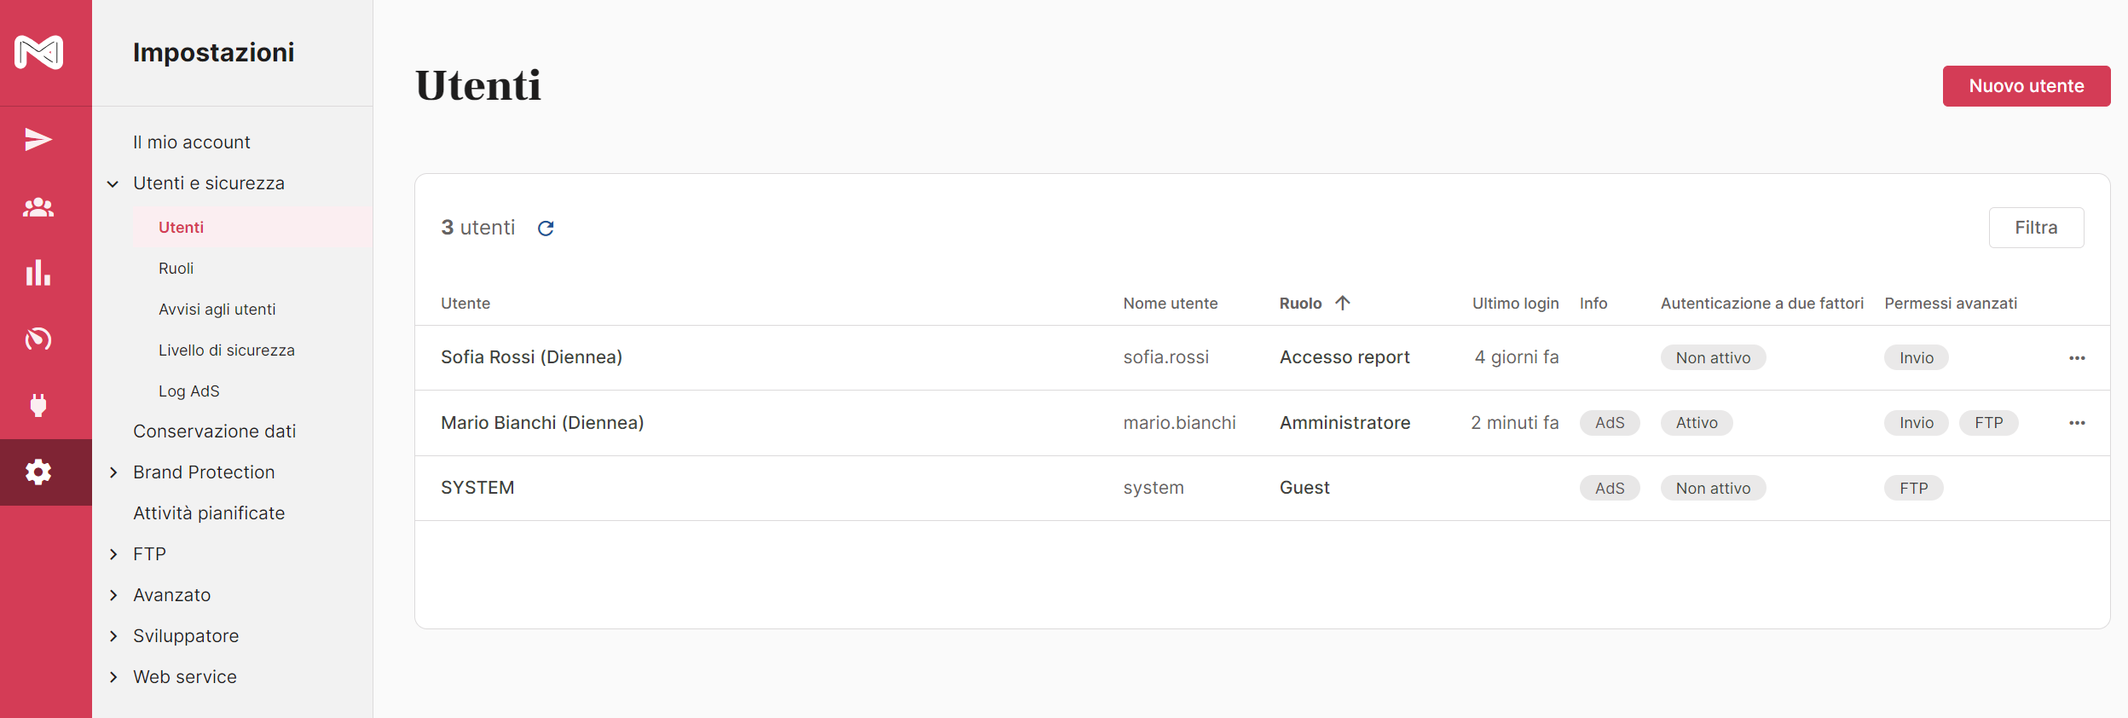
Task: Select Livello di sicurezza menu item
Action: 227,350
